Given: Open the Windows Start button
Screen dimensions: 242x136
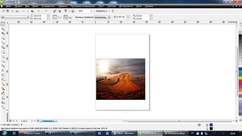Looking at the screenshot, I should 4,133.
